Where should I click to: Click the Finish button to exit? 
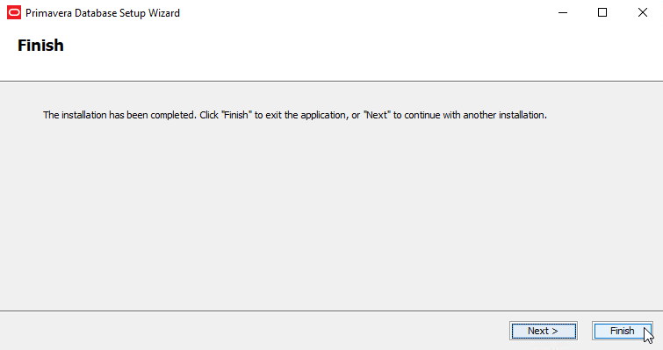point(623,331)
